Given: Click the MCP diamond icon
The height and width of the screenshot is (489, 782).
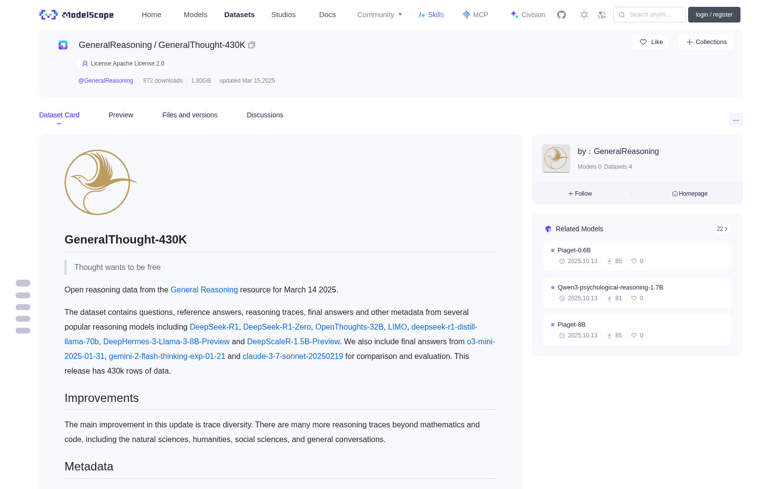Looking at the screenshot, I should (x=466, y=15).
